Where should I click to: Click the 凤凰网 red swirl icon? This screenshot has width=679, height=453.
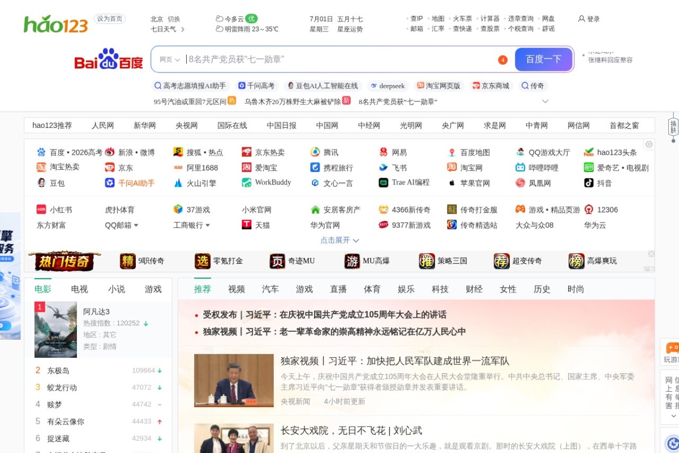tap(521, 183)
